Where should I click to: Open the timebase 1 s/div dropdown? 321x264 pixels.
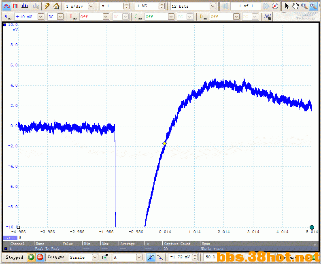tap(91, 6)
